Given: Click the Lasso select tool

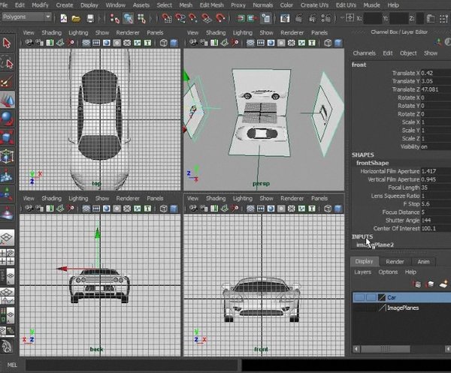Looking at the screenshot, I should tap(7, 63).
